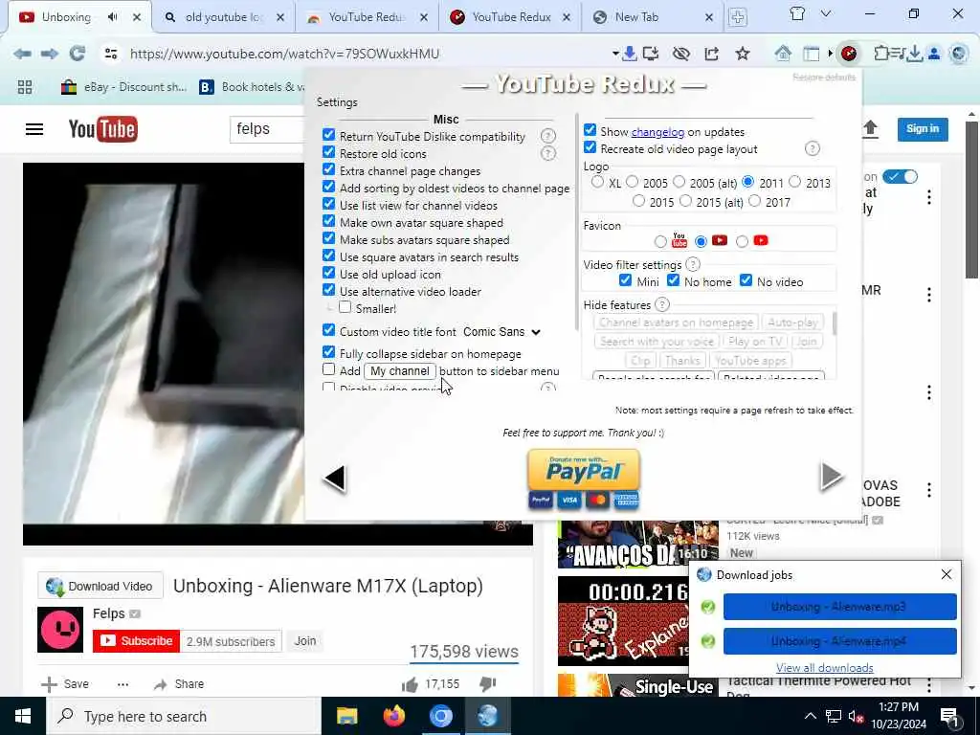Bookmark this page with the star
Screen dimensions: 980x735
pos(743,54)
